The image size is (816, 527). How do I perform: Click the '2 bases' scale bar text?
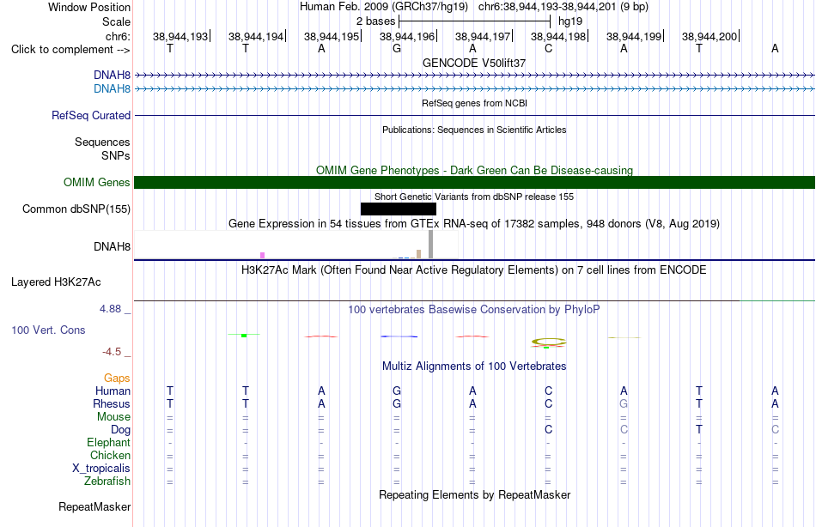[x=375, y=21]
